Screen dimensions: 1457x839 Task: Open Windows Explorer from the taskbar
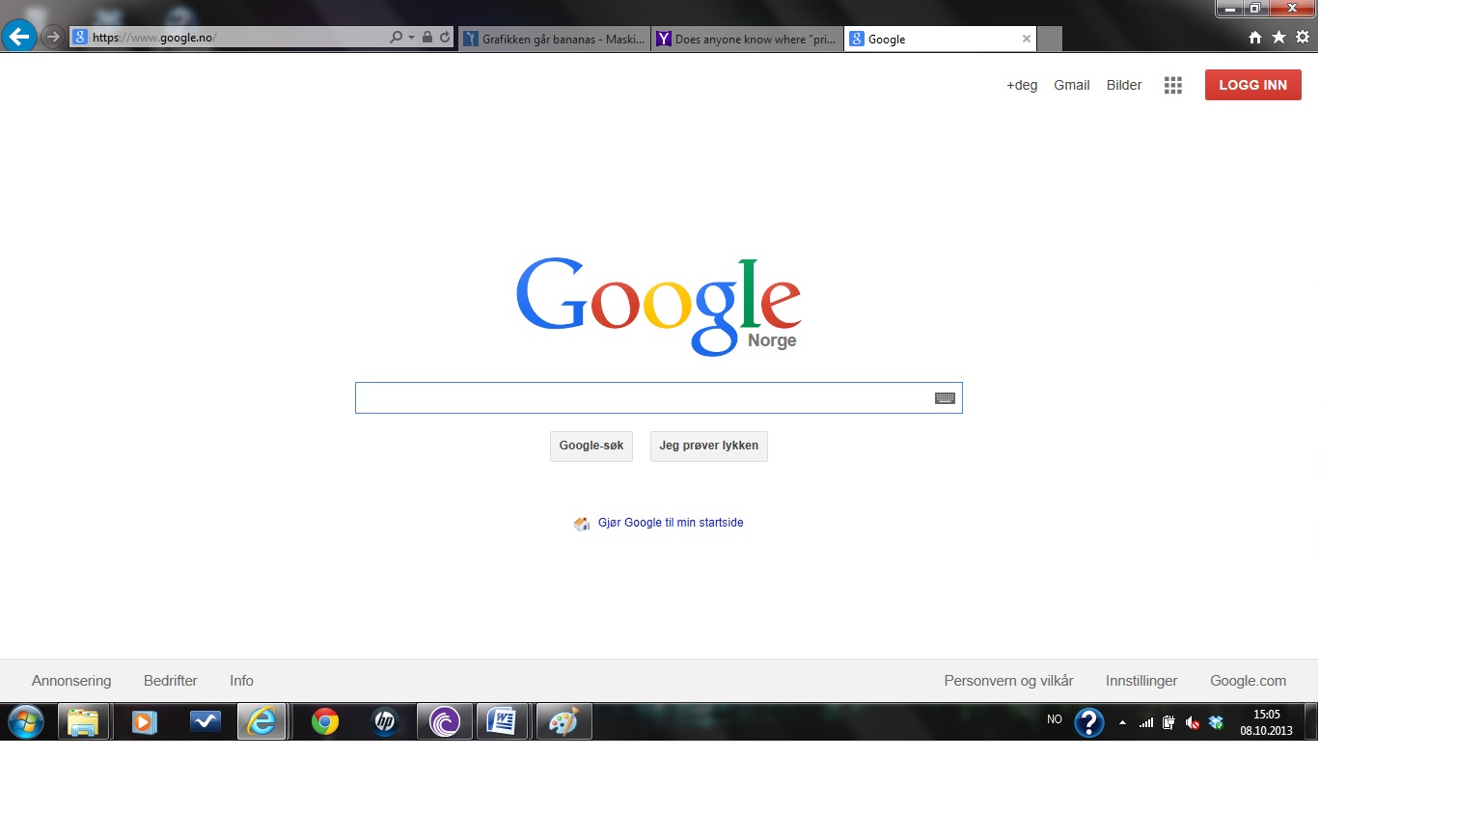coord(84,721)
